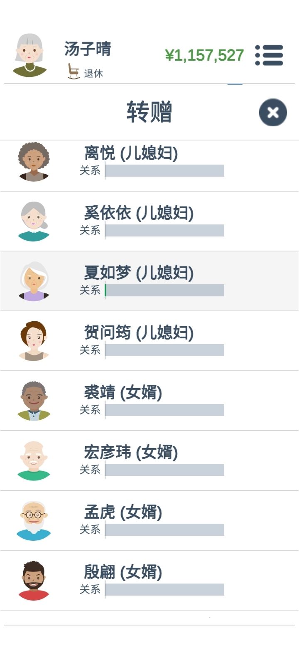Click 夏如梦's relationship progress bar
299x665 pixels.
coord(164,290)
